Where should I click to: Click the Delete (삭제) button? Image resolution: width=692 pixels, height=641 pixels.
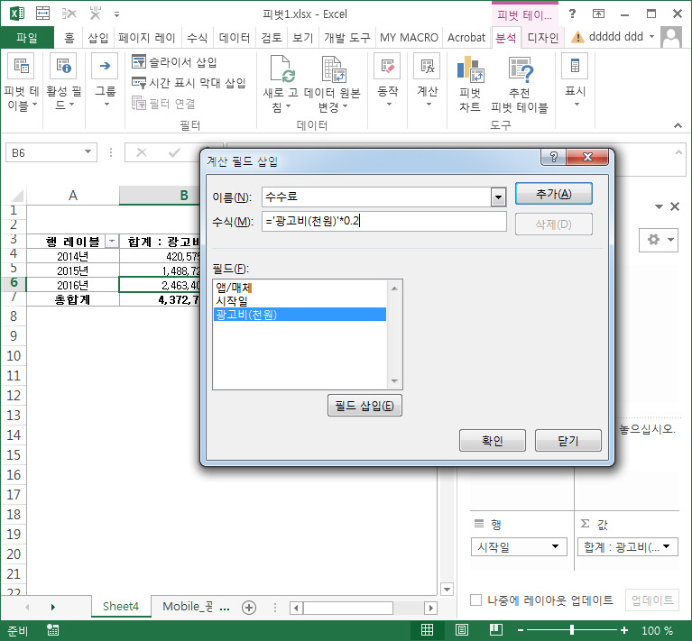pyautogui.click(x=553, y=224)
